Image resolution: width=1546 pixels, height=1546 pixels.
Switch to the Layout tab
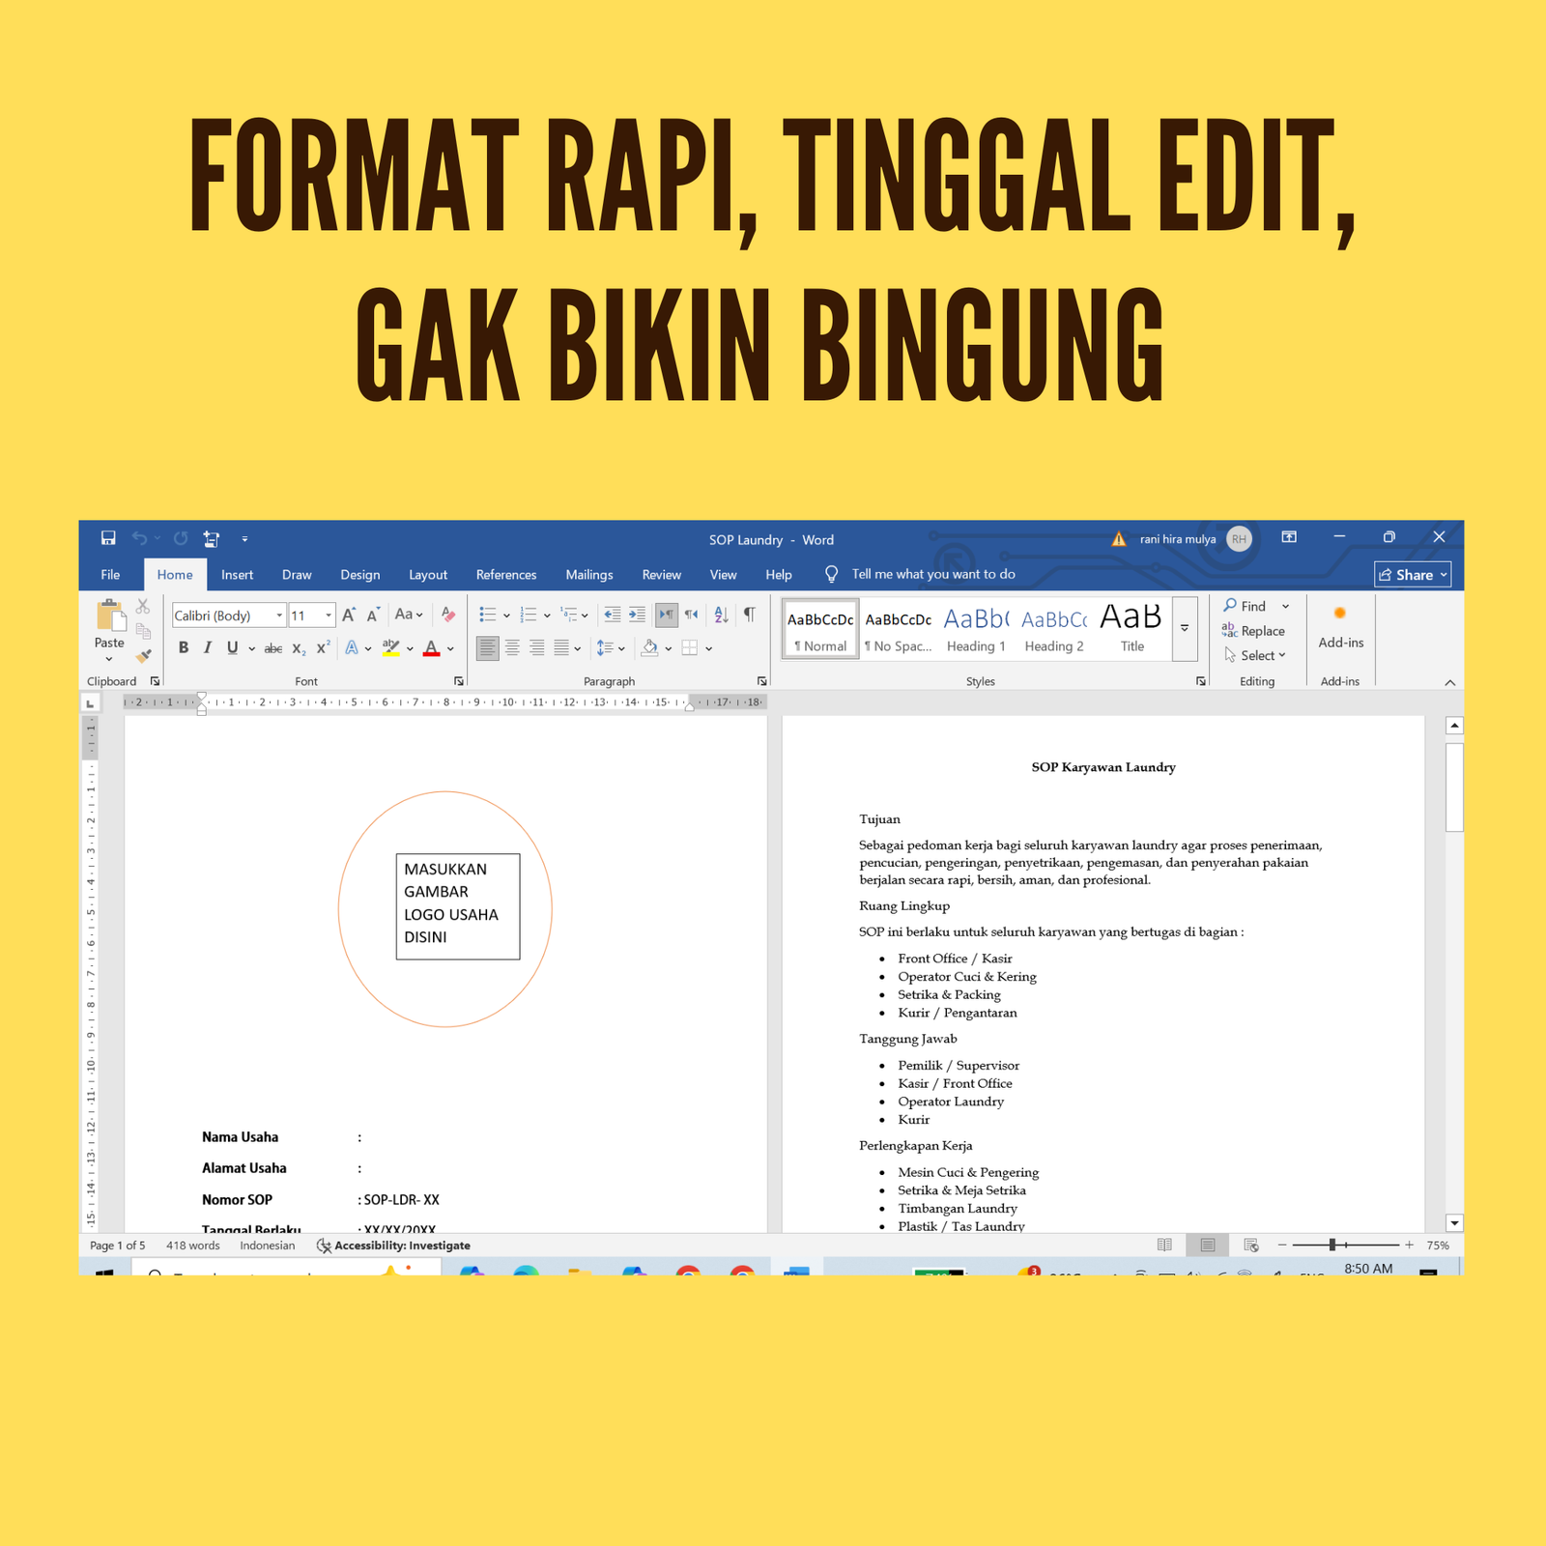point(427,575)
